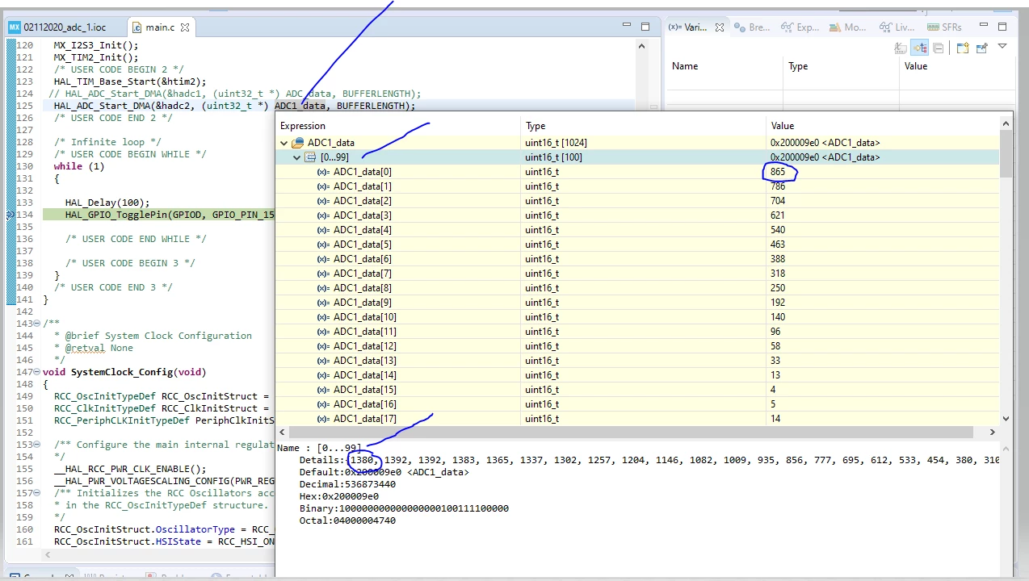Pin the Variables view to debug context

(982, 48)
